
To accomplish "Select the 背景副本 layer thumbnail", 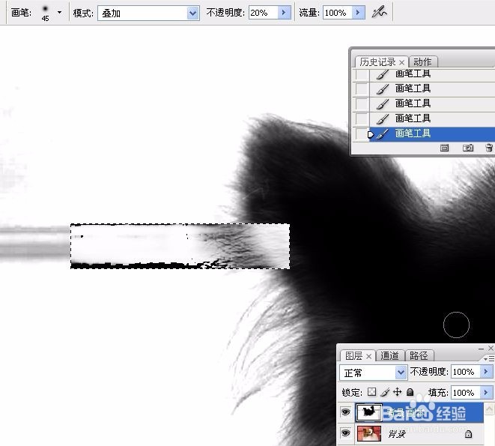I will (x=369, y=412).
